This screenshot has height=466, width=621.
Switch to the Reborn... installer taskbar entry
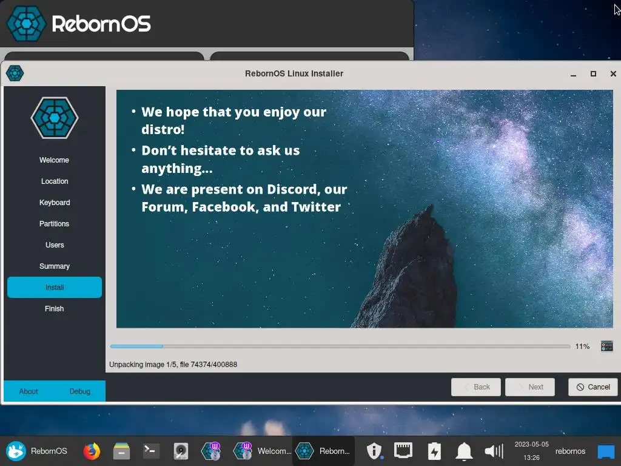323,451
